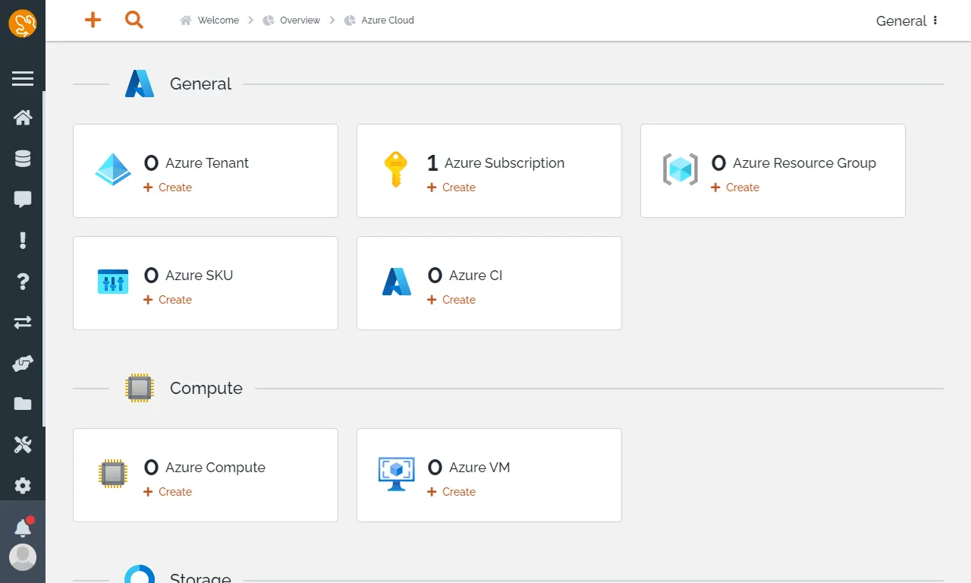Open the Azure VM card
The image size is (971, 583).
pyautogui.click(x=479, y=468)
